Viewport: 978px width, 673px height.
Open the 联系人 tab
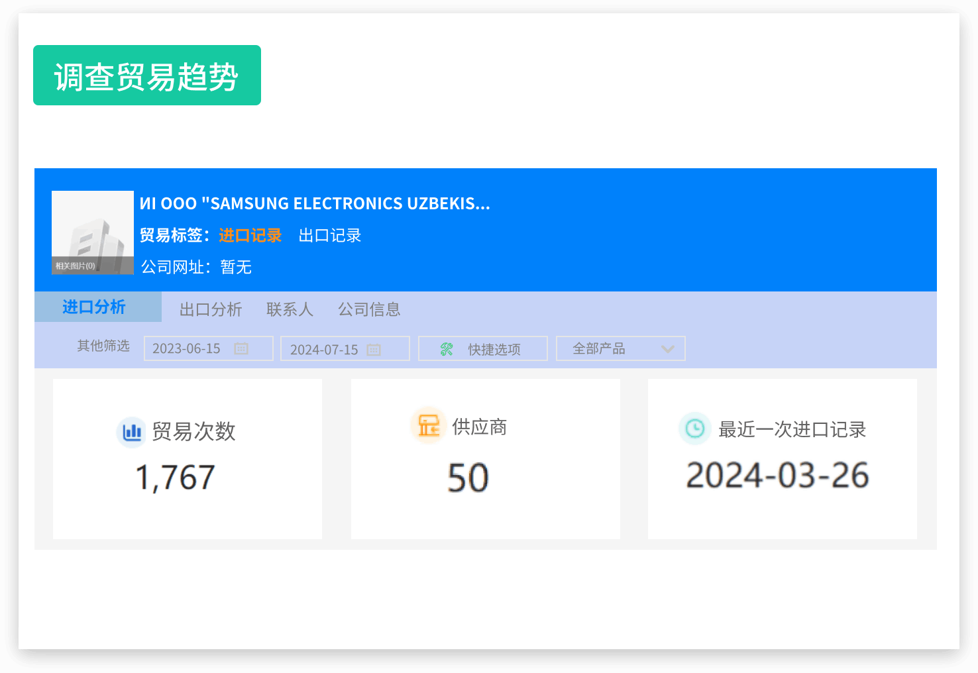tap(290, 309)
